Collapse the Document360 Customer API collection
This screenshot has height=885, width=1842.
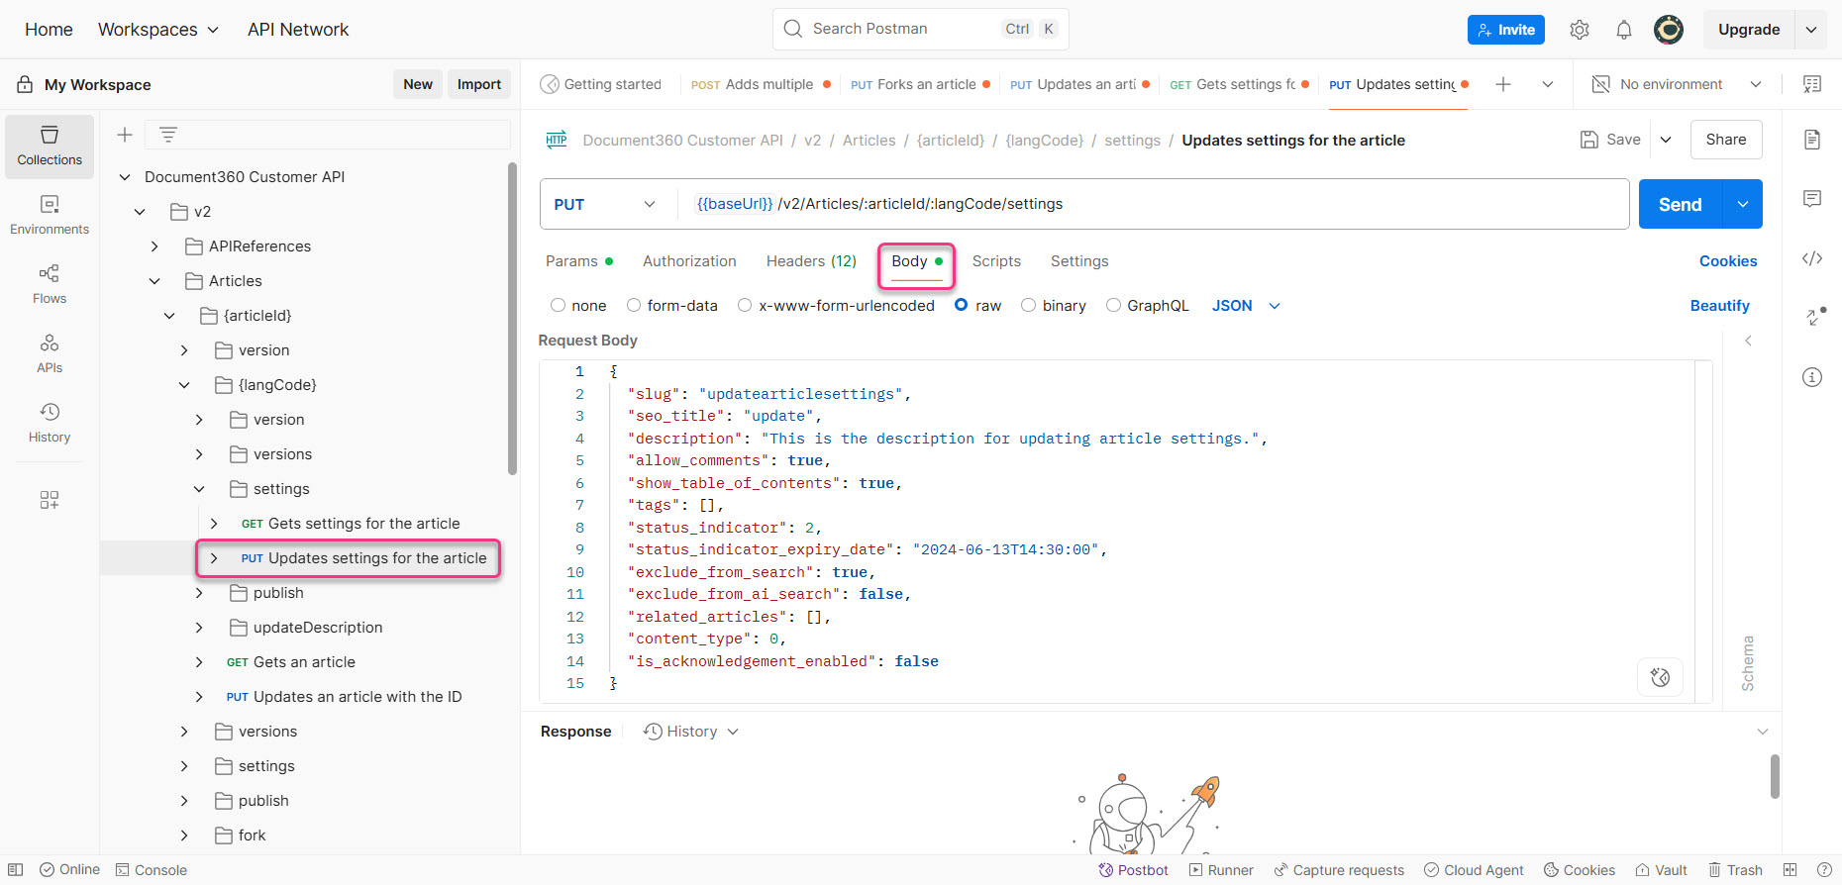point(125,177)
